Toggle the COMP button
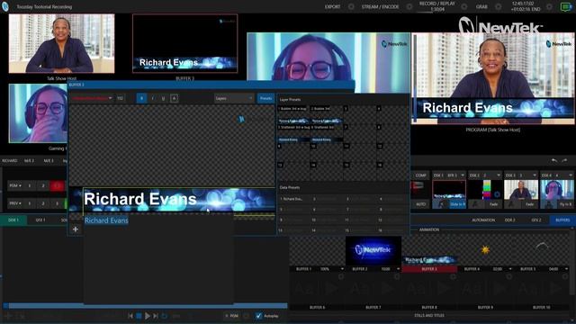The width and height of the screenshot is (576, 324). [x=420, y=175]
